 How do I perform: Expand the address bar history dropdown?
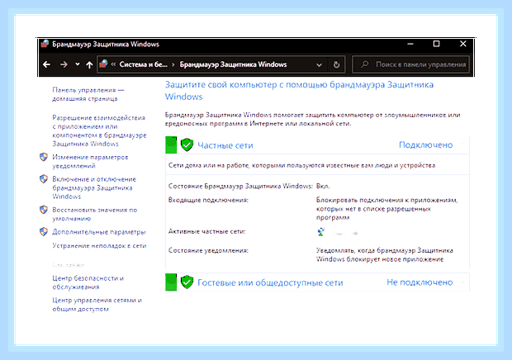pyautogui.click(x=319, y=64)
